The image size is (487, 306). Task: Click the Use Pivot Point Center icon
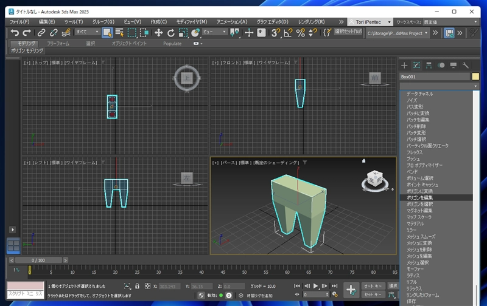(235, 33)
